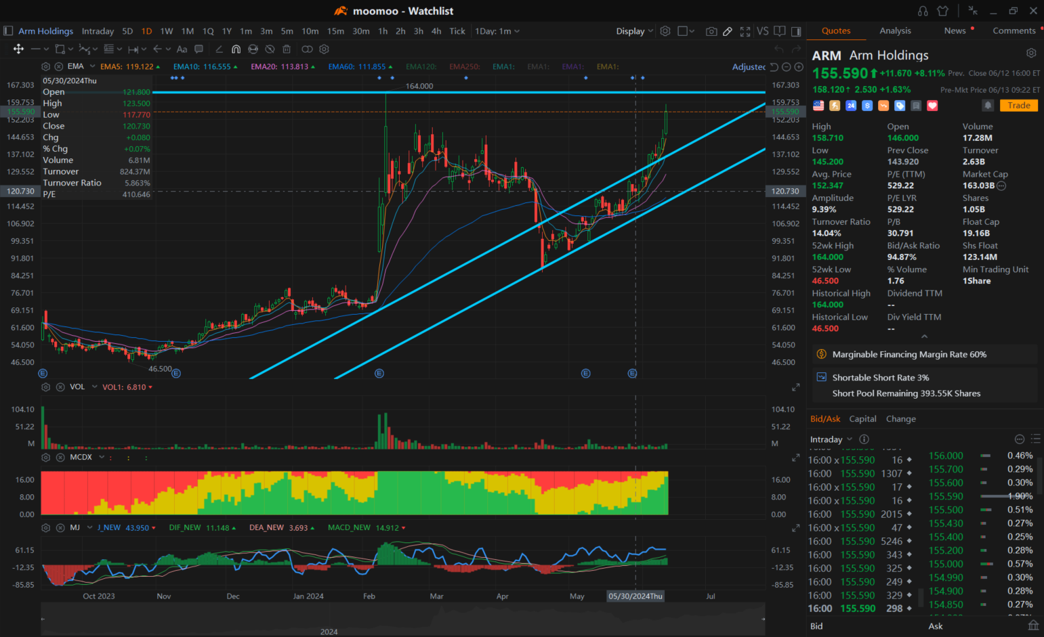Click the heart watchlist favorite icon
1044x637 pixels.
(x=932, y=106)
